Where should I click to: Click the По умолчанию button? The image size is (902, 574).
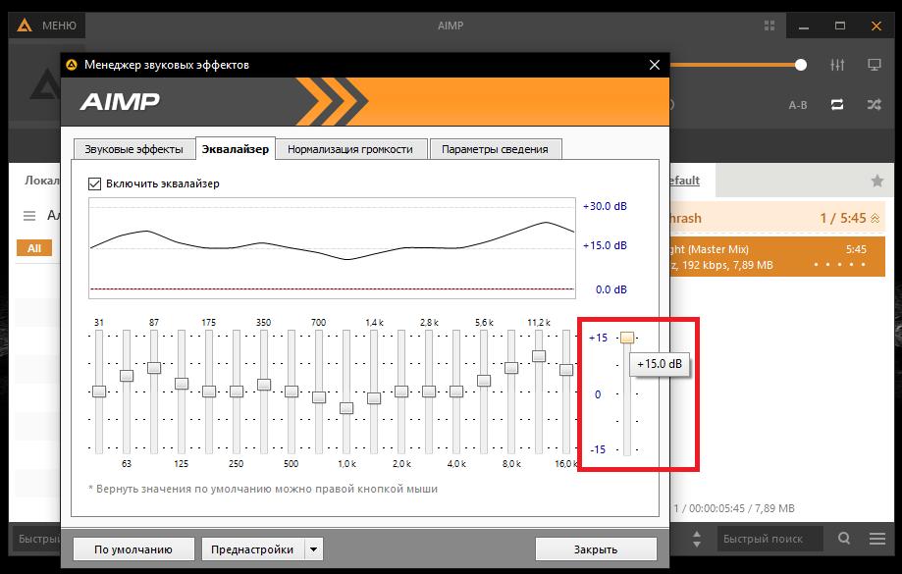point(133,549)
